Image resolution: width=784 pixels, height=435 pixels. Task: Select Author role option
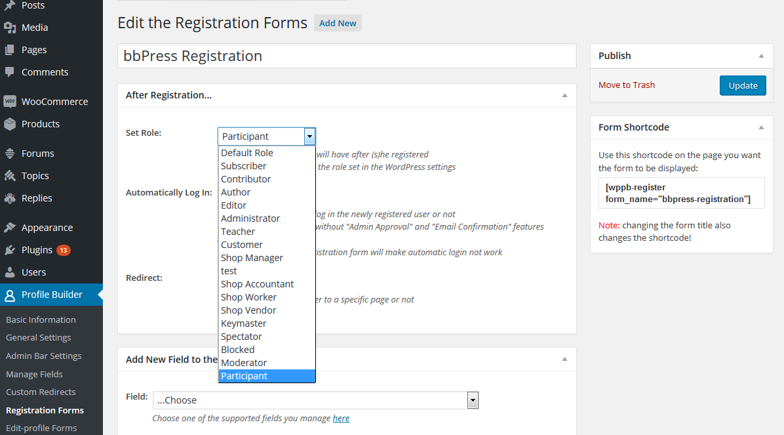[267, 192]
